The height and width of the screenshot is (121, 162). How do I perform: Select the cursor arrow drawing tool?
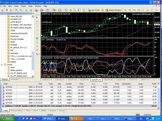(x=37, y=18)
